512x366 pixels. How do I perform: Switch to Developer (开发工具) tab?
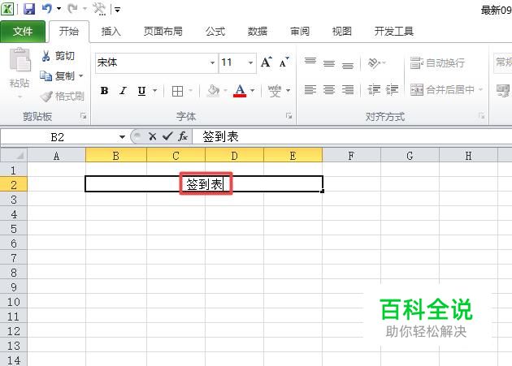[x=394, y=32]
